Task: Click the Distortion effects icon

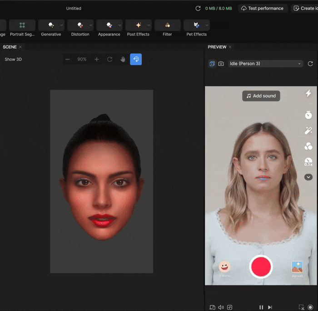Action: click(x=80, y=25)
